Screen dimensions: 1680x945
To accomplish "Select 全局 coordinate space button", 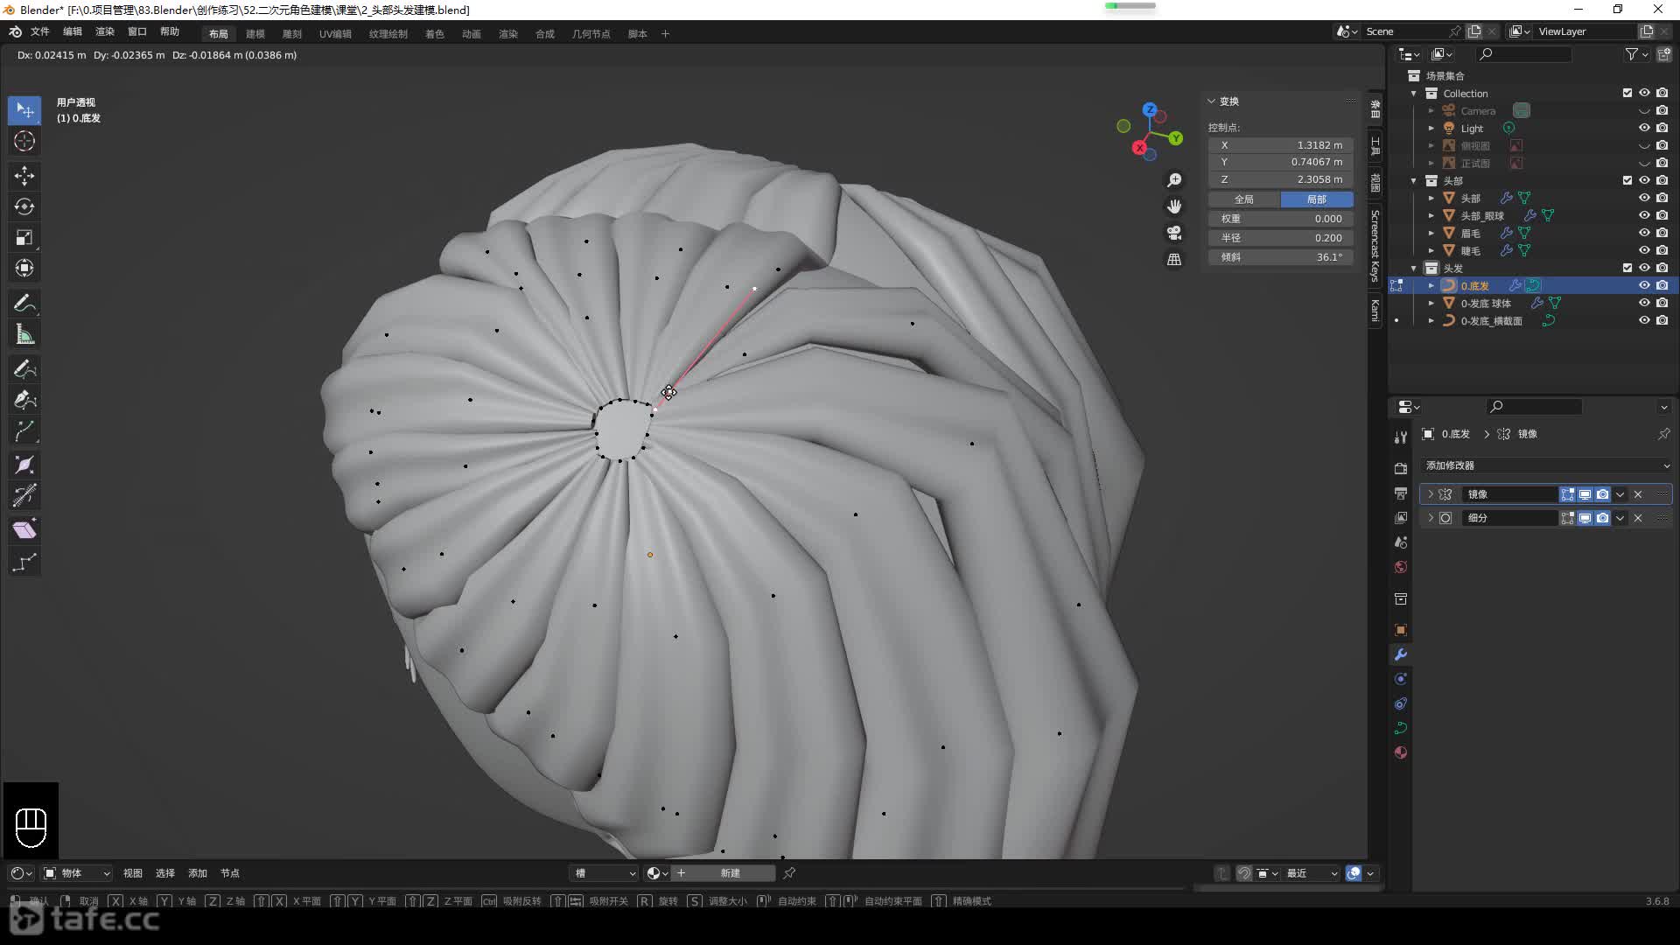I will [1244, 199].
